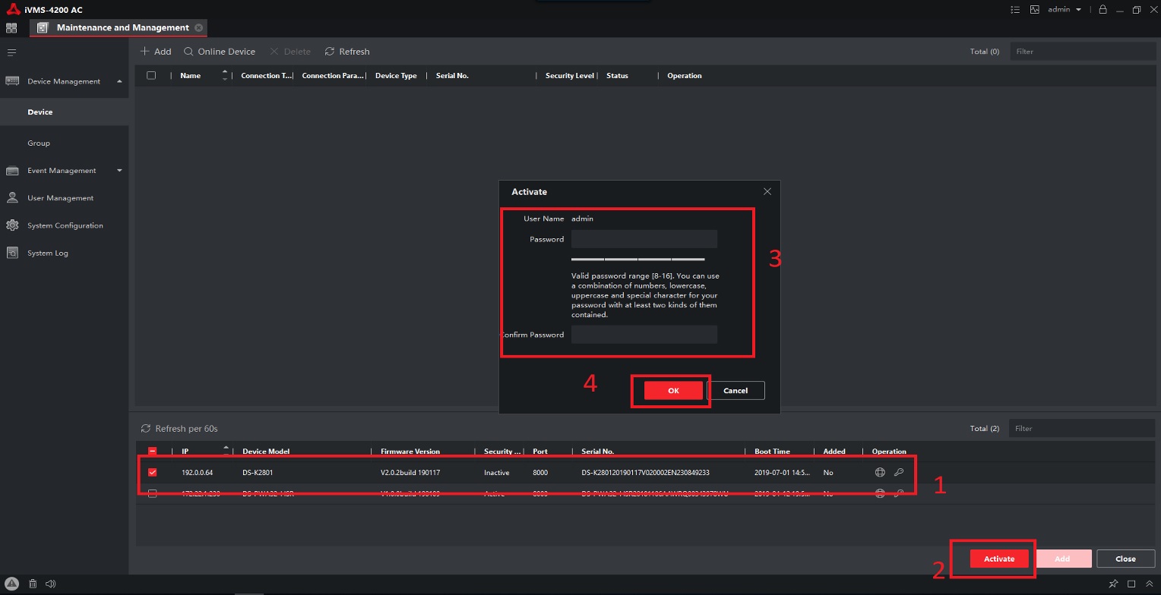
Task: Expand the Event Management section
Action: (x=119, y=171)
